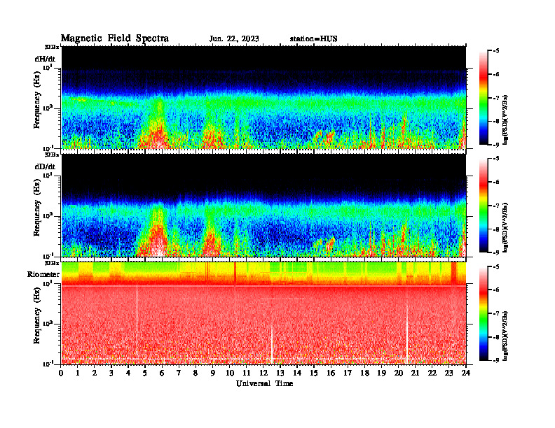The image size is (555, 428).
Task: Click the 10^0 frequency tick of dH/dt panel
Action: click(x=48, y=108)
